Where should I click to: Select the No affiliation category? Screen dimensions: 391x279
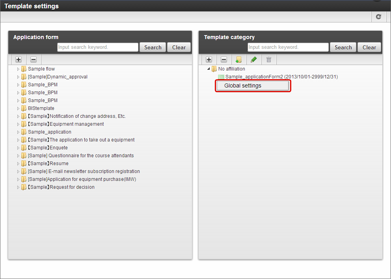click(x=232, y=69)
